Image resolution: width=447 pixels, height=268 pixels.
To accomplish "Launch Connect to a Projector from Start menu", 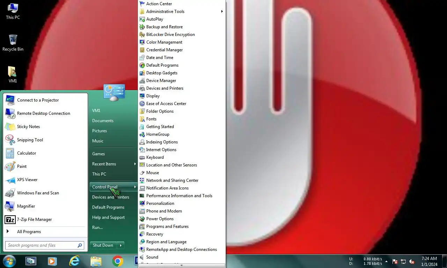I will [45, 100].
